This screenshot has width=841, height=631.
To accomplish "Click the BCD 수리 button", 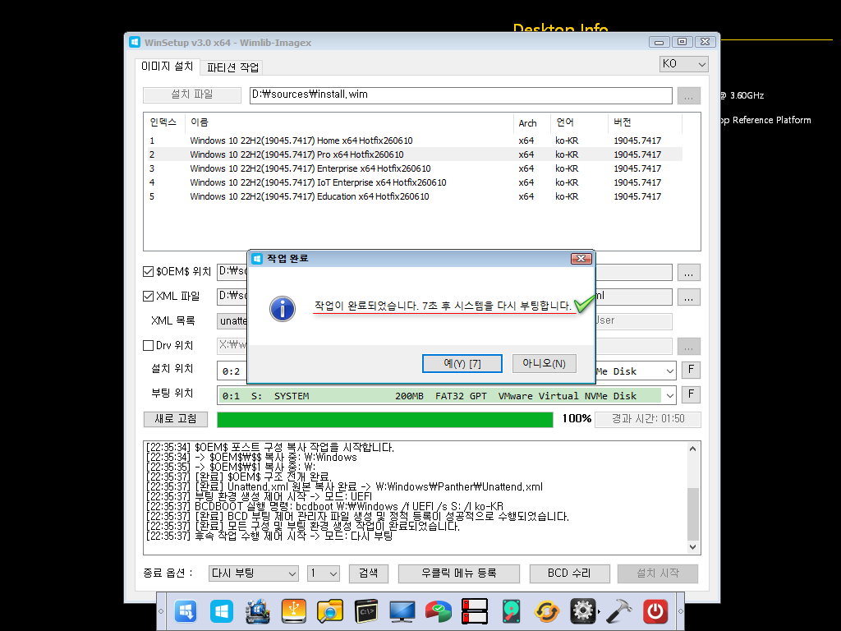I will 570,573.
